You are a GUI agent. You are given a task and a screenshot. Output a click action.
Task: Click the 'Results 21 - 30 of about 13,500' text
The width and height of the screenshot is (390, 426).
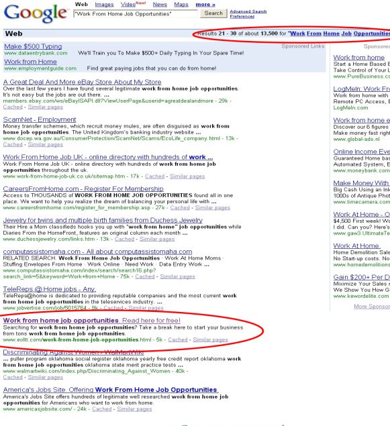point(238,34)
